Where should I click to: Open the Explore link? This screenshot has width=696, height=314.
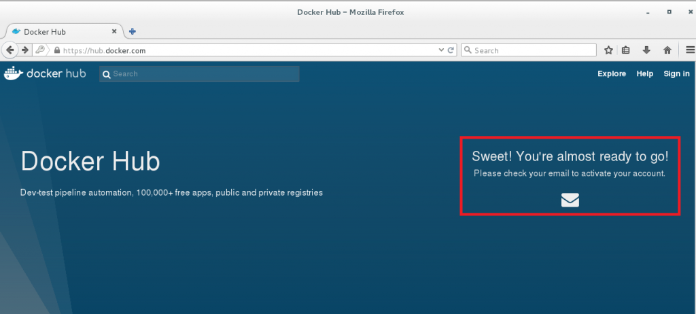coord(612,73)
